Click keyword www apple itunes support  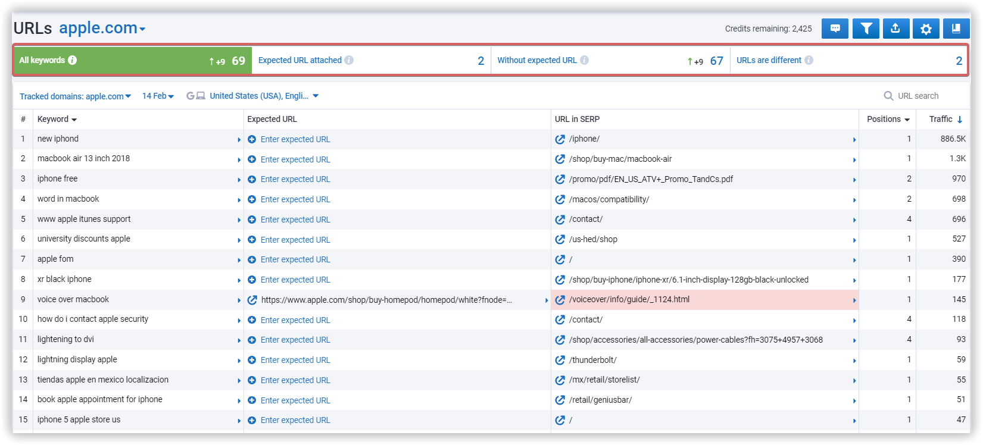[84, 219]
